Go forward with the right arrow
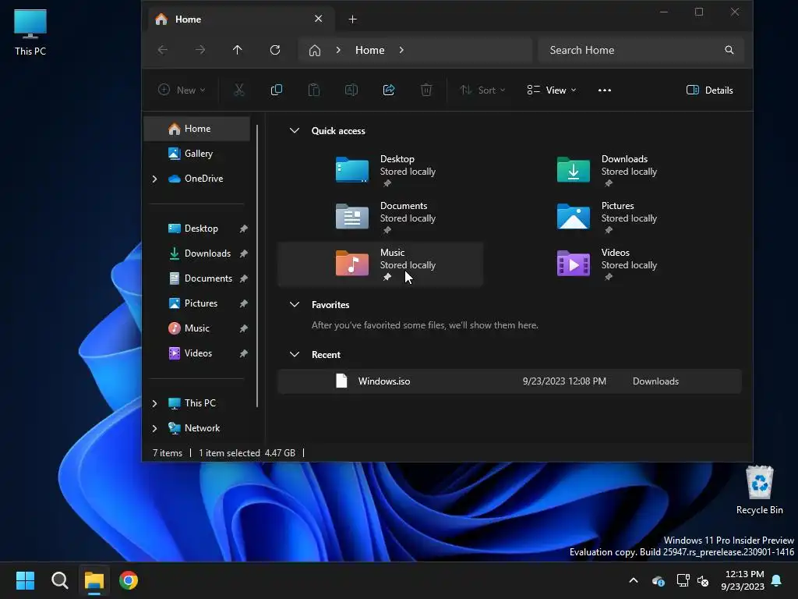The image size is (798, 599). 200,50
